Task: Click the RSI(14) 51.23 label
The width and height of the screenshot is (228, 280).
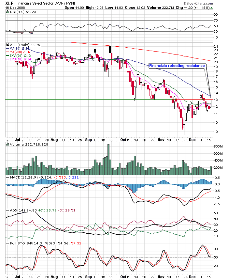Action: [x=23, y=12]
